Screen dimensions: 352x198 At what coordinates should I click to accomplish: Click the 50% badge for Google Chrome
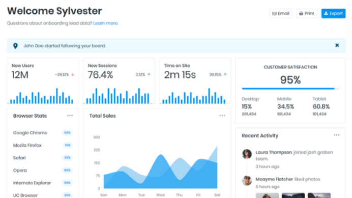coord(67,133)
